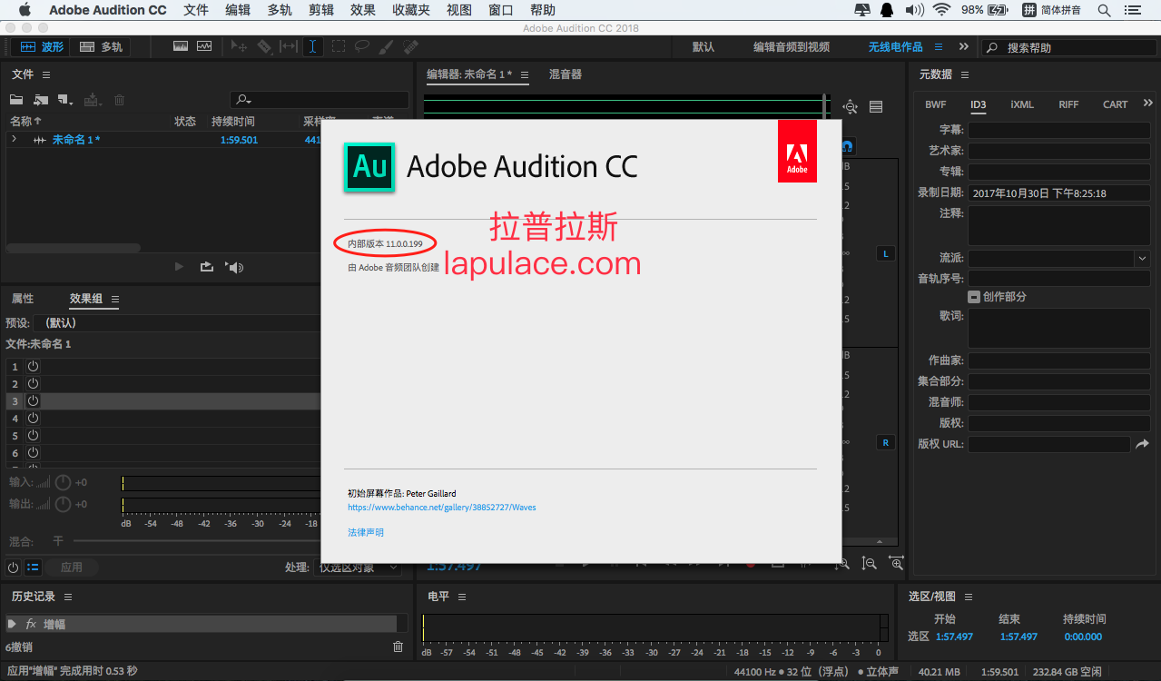Screen dimensions: 1161x681
Task: Open the behance.net Waves link
Action: click(442, 508)
